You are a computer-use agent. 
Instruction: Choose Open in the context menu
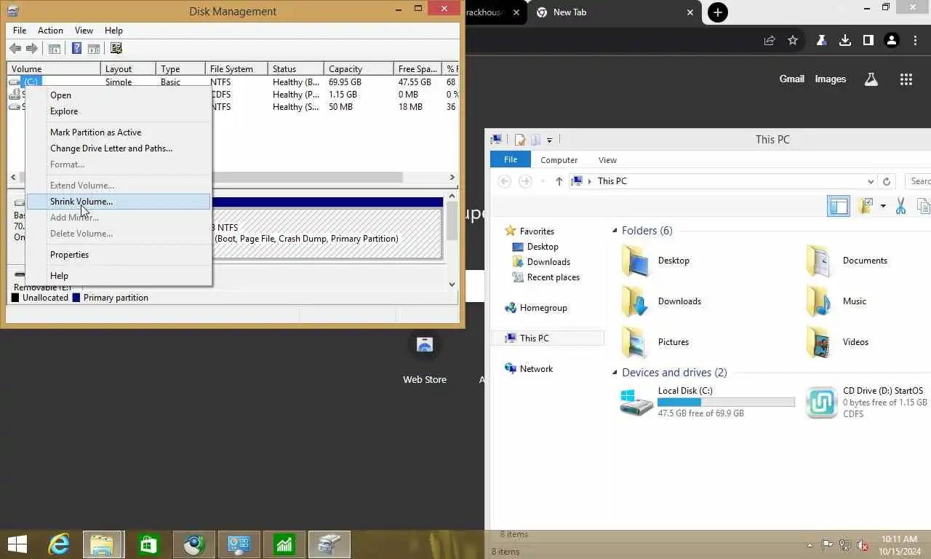(x=119, y=95)
